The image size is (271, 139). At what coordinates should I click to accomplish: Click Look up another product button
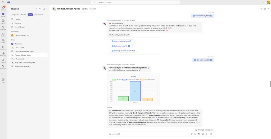point(123,51)
